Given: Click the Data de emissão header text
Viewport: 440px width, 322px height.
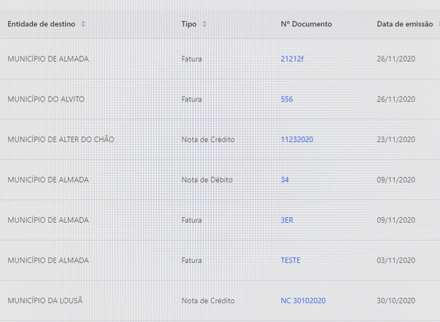Looking at the screenshot, I should tap(405, 24).
